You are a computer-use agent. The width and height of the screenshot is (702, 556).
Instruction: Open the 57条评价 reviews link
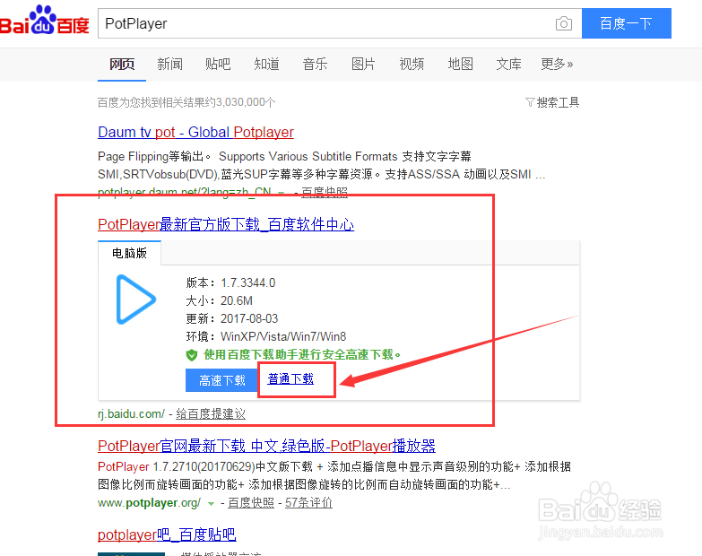(x=308, y=503)
